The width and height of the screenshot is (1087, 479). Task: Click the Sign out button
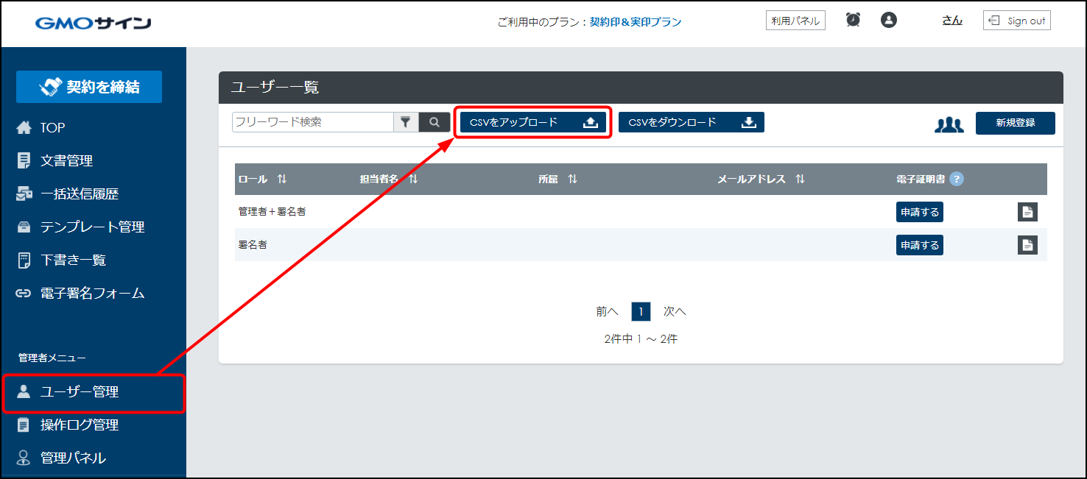pyautogui.click(x=1016, y=21)
